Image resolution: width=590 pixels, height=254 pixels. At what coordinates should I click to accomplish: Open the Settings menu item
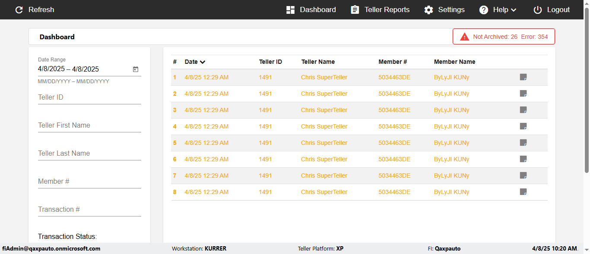click(451, 10)
